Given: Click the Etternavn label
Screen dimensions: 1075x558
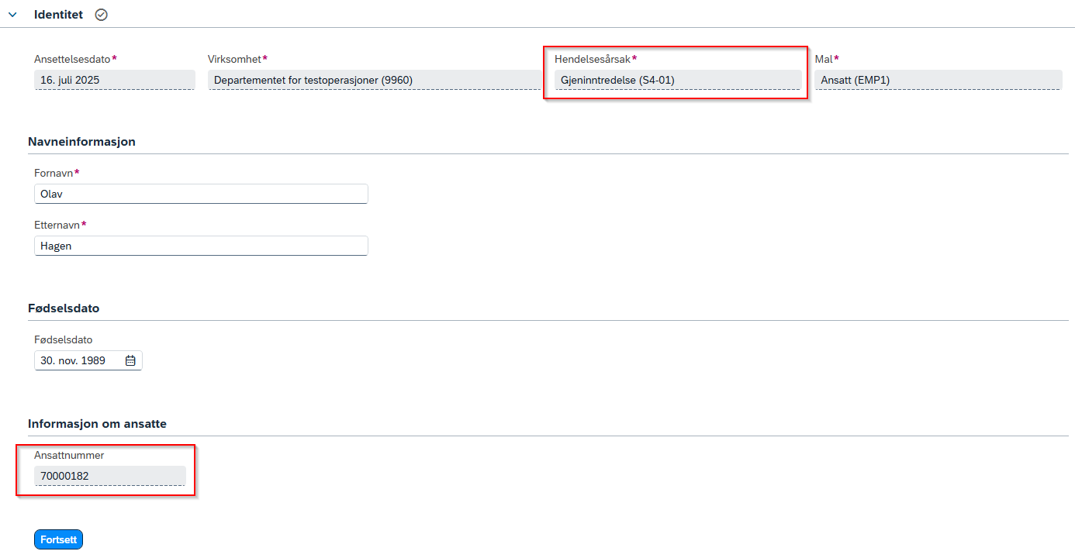Looking at the screenshot, I should (x=57, y=225).
